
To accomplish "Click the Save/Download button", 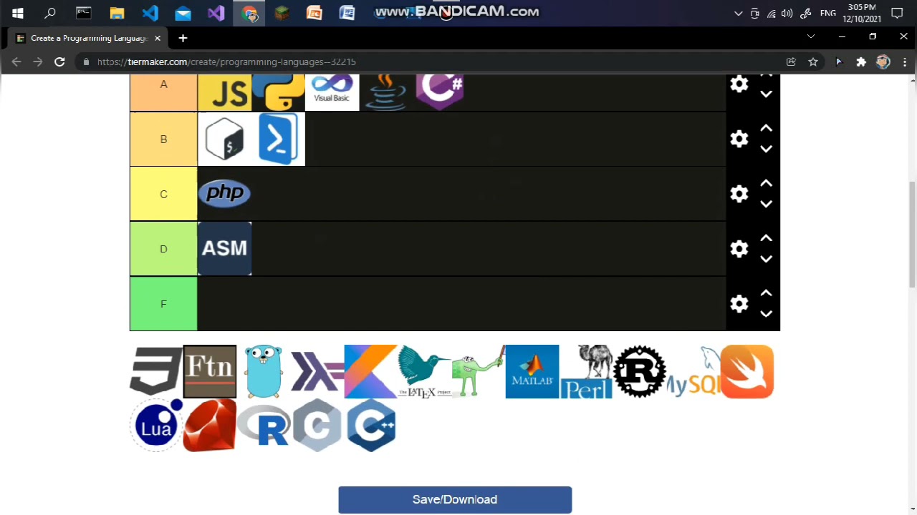I will (x=455, y=499).
